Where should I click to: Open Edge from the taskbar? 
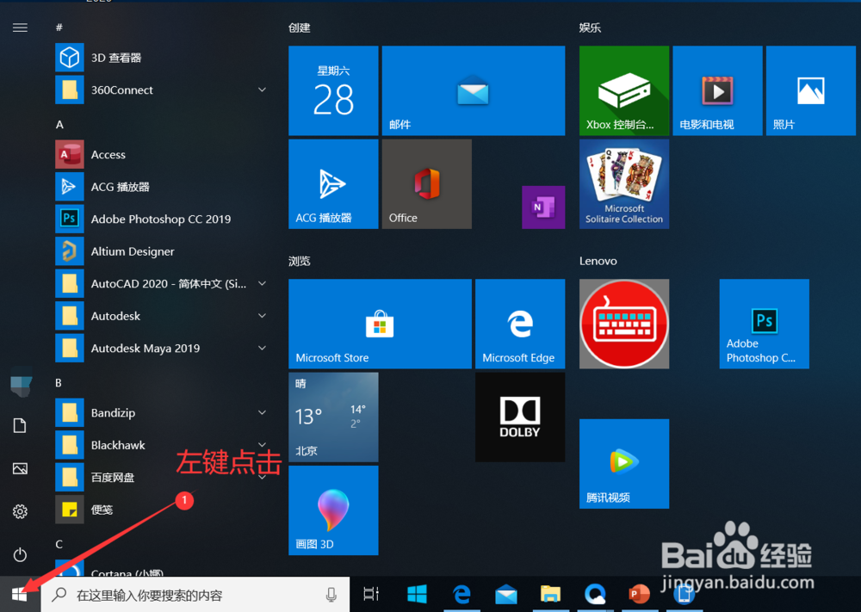[x=461, y=594]
